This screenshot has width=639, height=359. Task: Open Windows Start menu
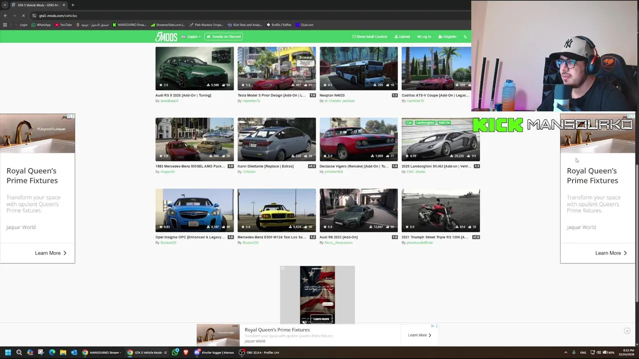(x=8, y=353)
